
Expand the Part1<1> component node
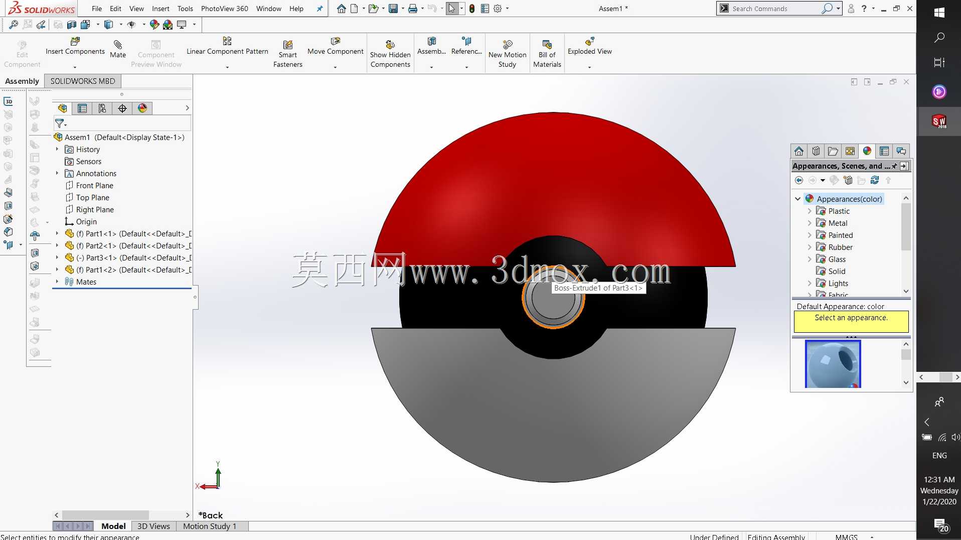pos(57,233)
